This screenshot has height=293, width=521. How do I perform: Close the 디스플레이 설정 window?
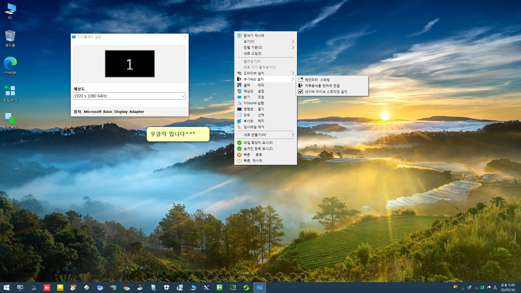point(185,37)
